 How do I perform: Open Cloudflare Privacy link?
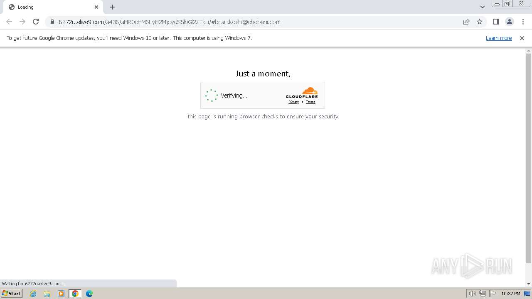(293, 102)
